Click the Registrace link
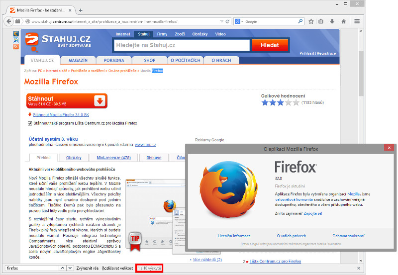Screen dimensions: 398x275 pyautogui.click(x=326, y=53)
